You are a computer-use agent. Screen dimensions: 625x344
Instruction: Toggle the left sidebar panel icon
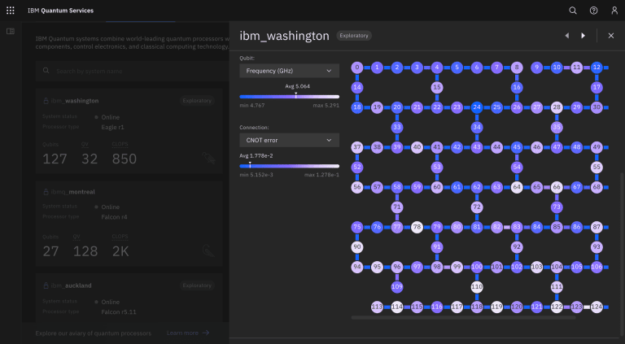pyautogui.click(x=11, y=32)
